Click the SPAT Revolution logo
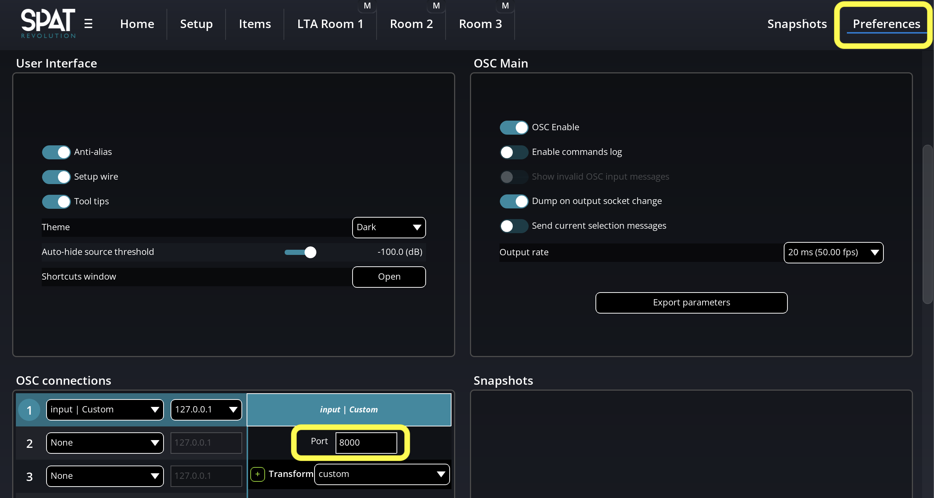Image resolution: width=934 pixels, height=498 pixels. 48,24
